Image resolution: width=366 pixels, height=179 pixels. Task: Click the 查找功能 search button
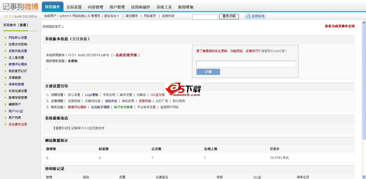tap(229, 16)
